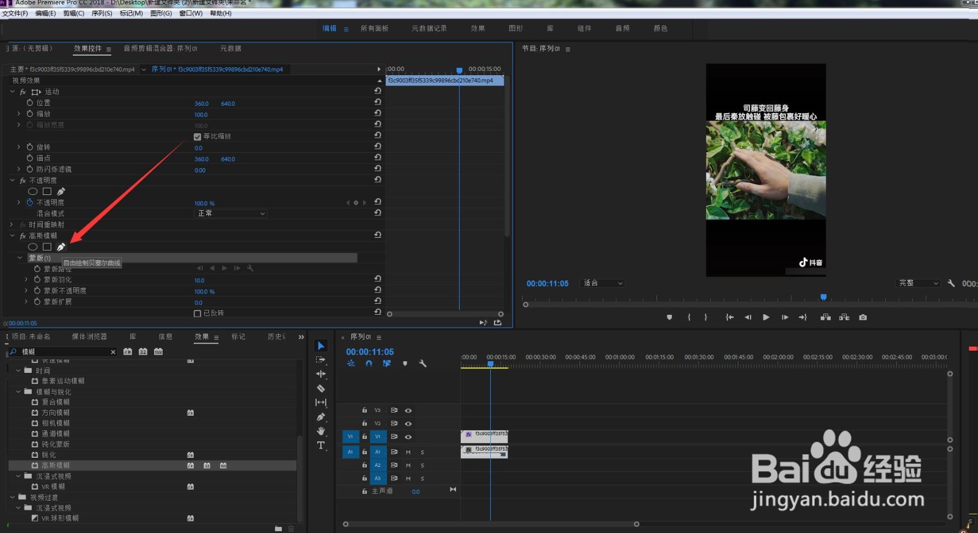
Task: Expand the 时间重映射 group
Action: [x=12, y=224]
